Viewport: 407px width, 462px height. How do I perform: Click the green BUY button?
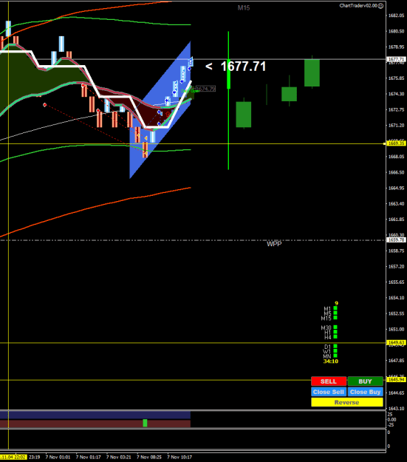click(365, 381)
